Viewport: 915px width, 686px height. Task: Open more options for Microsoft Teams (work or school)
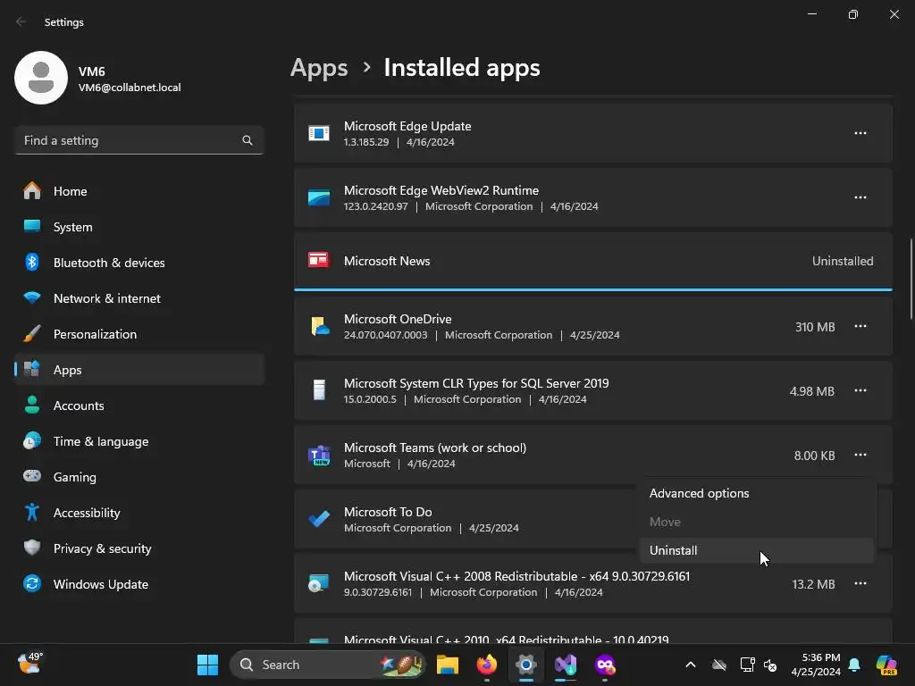(x=860, y=455)
